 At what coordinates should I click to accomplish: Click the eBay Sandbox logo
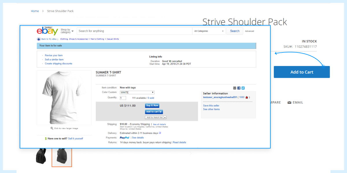47,31
